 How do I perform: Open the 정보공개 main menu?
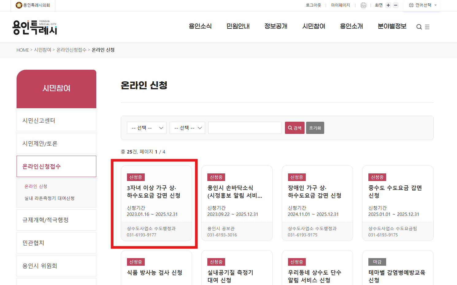point(276,26)
